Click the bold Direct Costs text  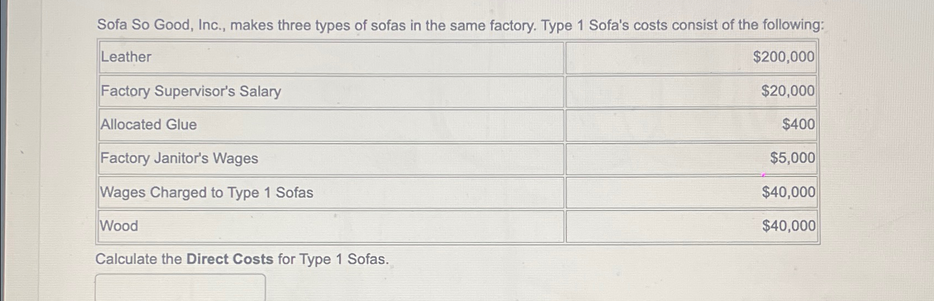coord(230,259)
